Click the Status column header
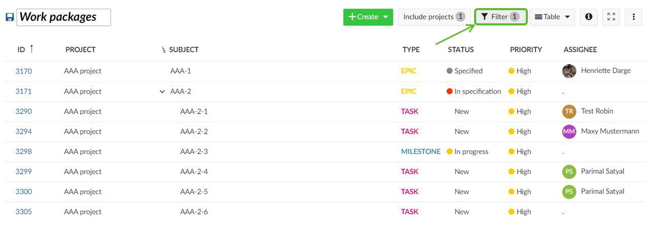This screenshot has width=649, height=226. [x=460, y=50]
